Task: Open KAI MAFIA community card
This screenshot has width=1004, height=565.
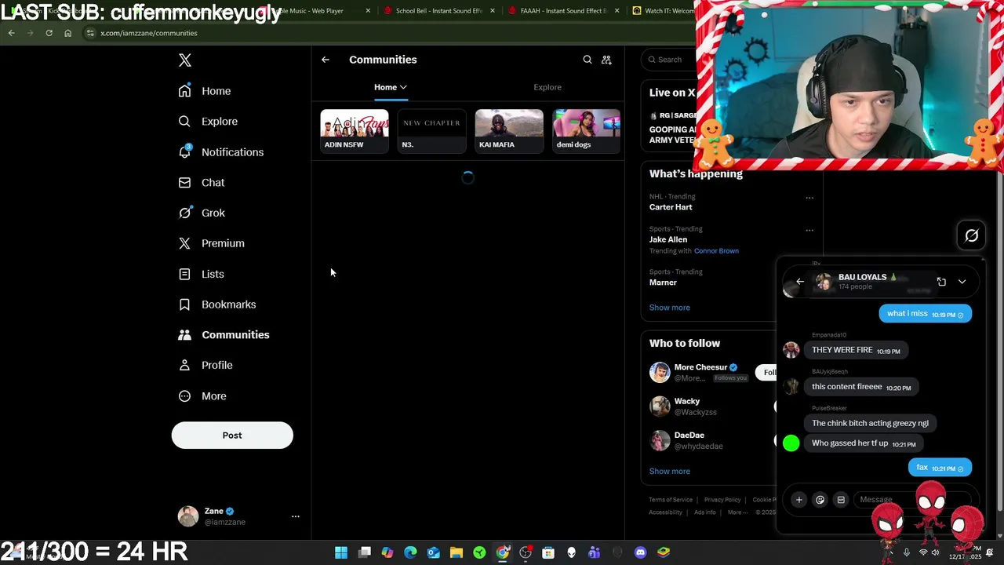Action: click(509, 130)
